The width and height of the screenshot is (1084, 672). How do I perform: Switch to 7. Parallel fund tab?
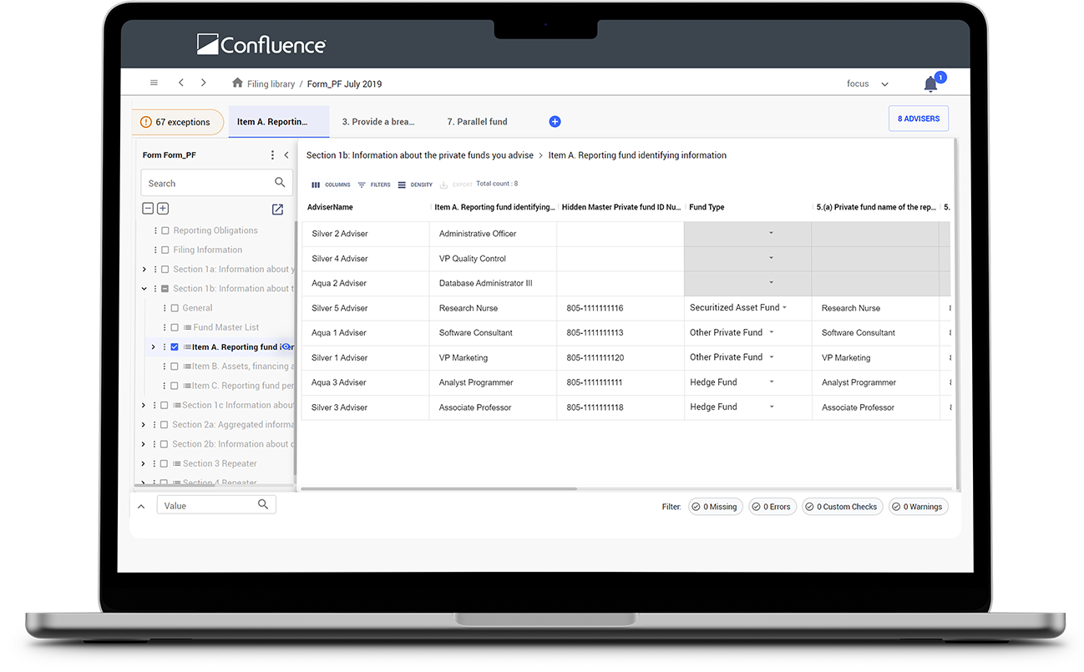point(477,122)
